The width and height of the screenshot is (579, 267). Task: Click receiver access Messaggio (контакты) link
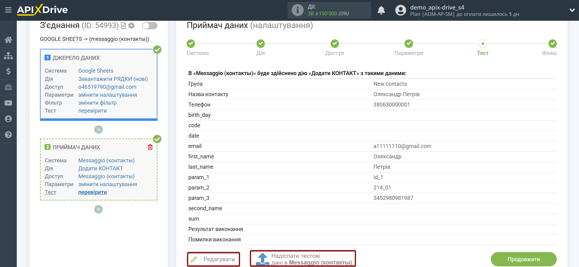(x=106, y=176)
